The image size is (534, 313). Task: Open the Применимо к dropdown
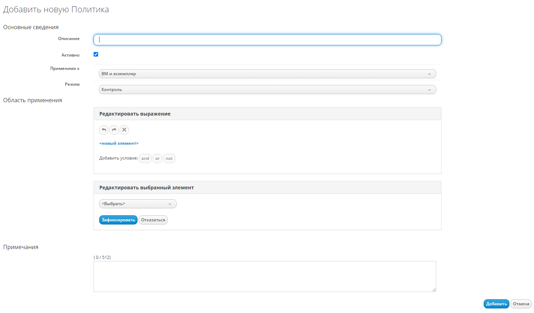click(267, 74)
